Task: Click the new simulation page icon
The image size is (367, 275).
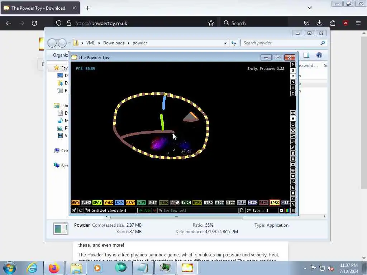Action: [x=242, y=211]
